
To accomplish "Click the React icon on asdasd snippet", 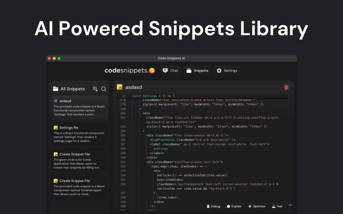I will (56, 101).
